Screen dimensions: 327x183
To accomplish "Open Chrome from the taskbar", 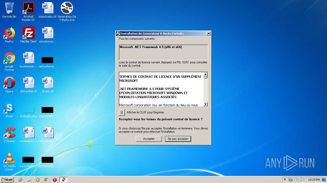I will (x=46, y=180).
